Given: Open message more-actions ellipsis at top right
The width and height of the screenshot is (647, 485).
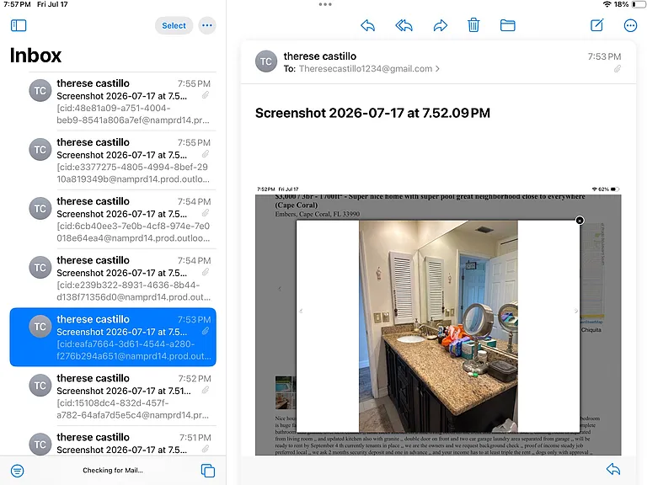Looking at the screenshot, I should 630,25.
